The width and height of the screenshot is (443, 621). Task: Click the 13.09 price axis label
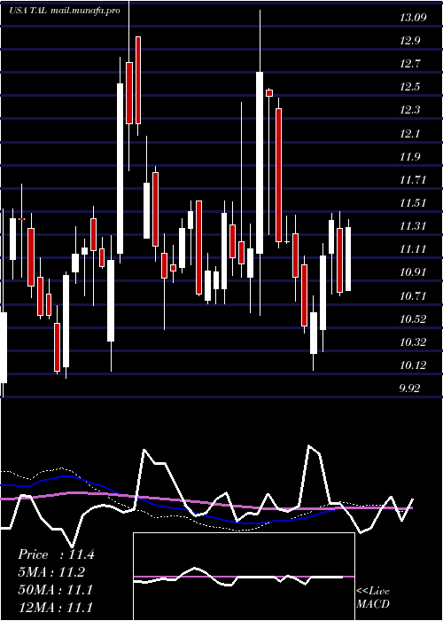coord(413,18)
